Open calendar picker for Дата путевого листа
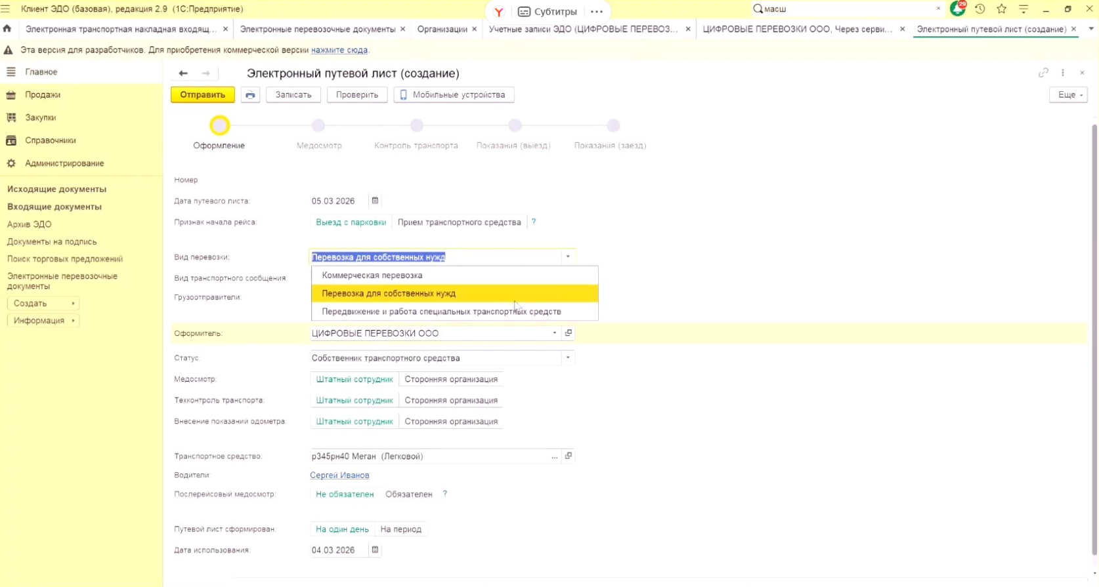 pyautogui.click(x=375, y=201)
